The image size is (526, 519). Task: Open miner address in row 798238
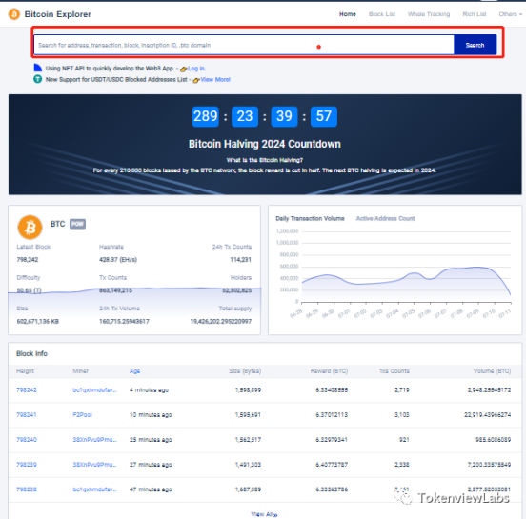(95, 489)
